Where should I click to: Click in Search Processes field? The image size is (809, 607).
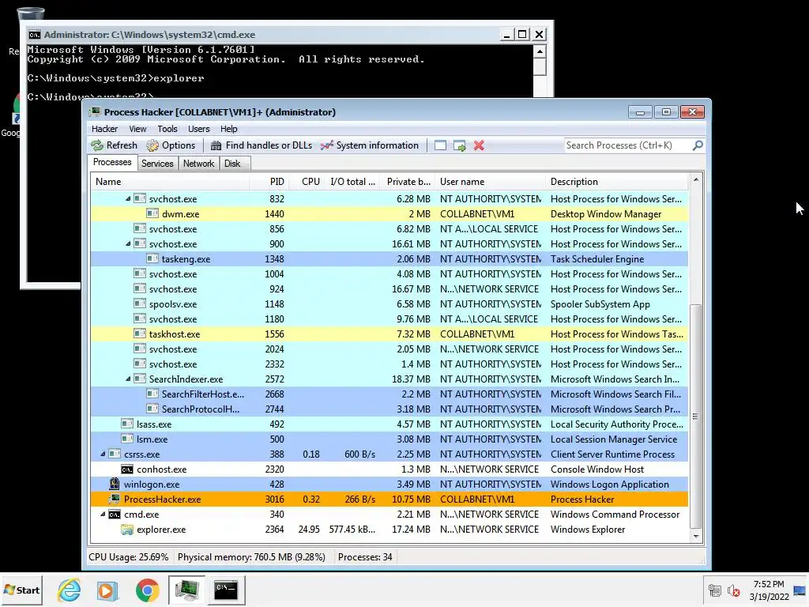(628, 145)
